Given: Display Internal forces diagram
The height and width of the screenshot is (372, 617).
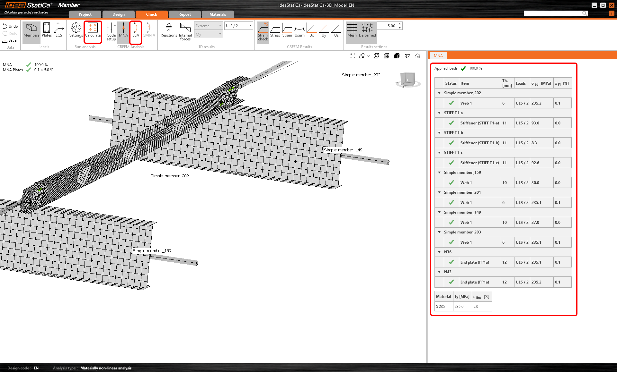Looking at the screenshot, I should pos(185,31).
